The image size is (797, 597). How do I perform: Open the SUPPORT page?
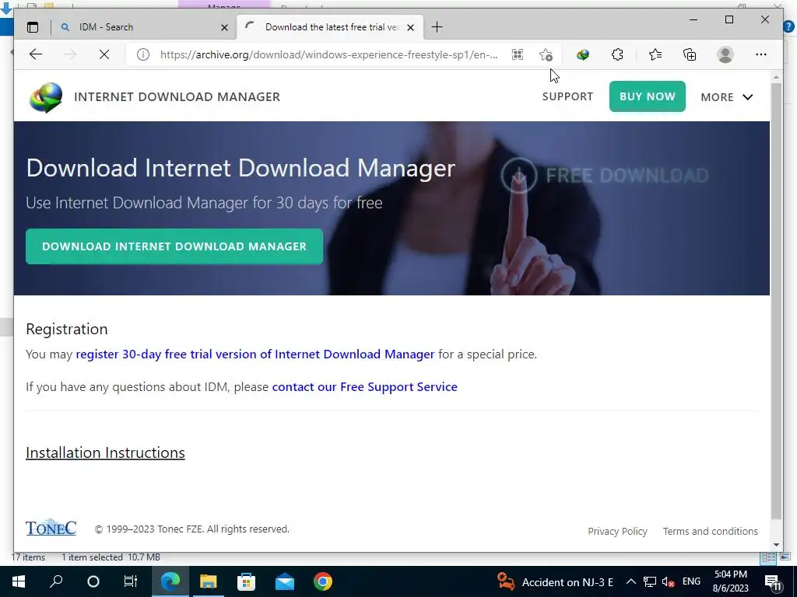point(567,96)
